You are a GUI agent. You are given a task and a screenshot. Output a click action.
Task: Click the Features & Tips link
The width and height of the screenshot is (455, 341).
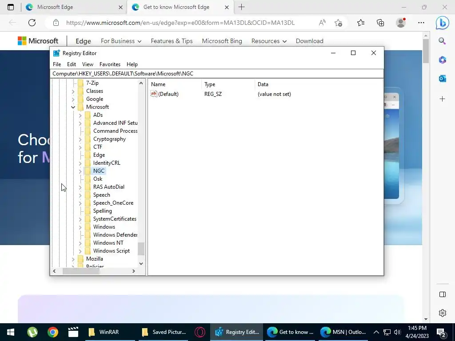(x=172, y=41)
